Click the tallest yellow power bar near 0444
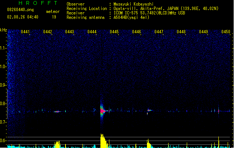The height and width of the screenshot is (148, 234). (102, 141)
